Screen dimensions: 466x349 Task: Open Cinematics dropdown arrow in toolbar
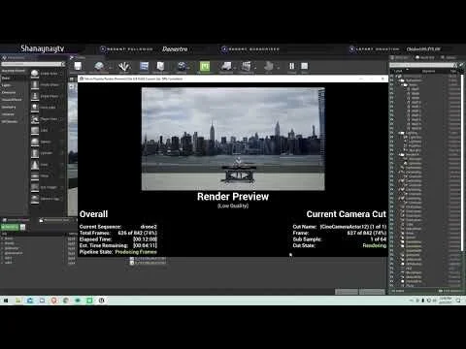[x=255, y=68]
